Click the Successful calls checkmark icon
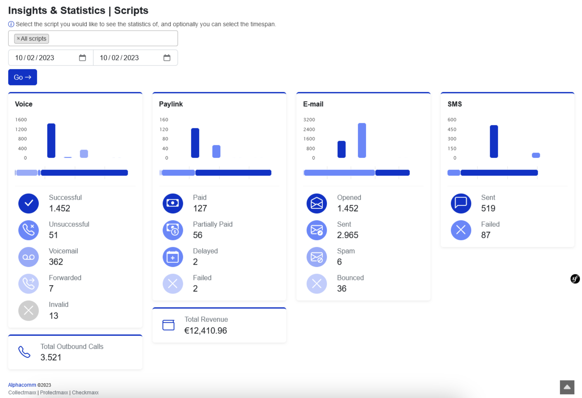 coord(28,203)
